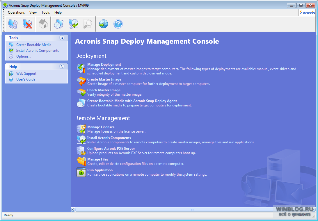Click the Acronis logo in the menu bar
The height and width of the screenshot is (221, 318).
307,13
